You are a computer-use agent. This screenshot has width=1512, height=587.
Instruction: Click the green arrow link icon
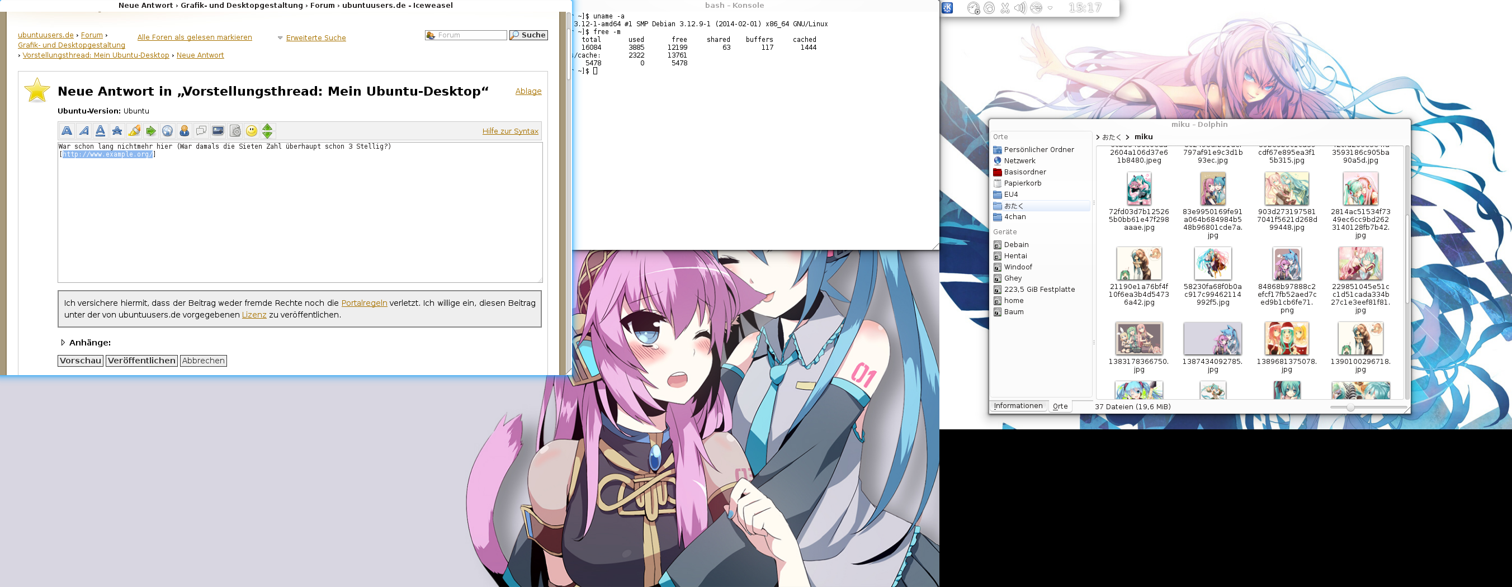[151, 131]
